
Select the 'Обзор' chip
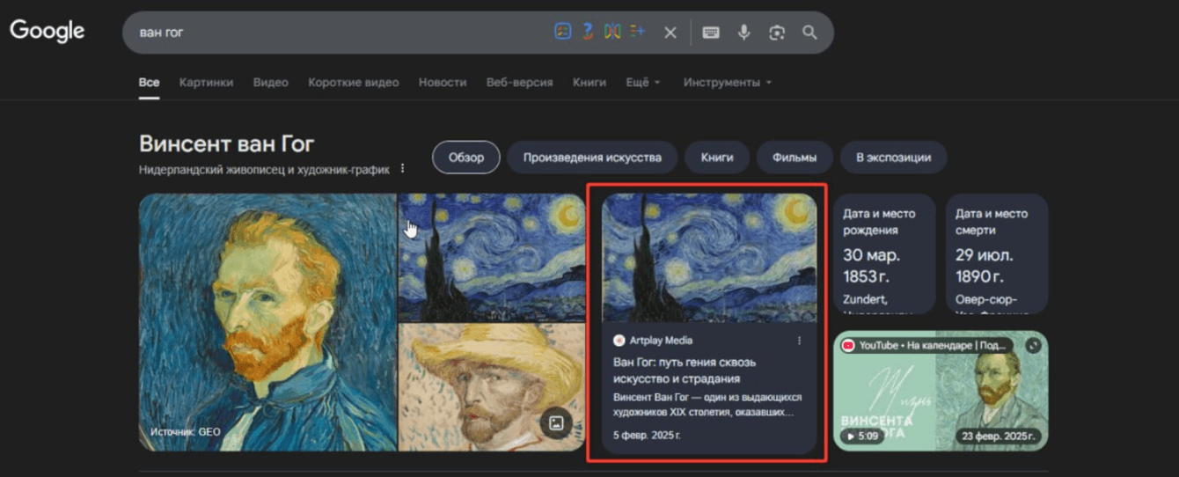466,158
